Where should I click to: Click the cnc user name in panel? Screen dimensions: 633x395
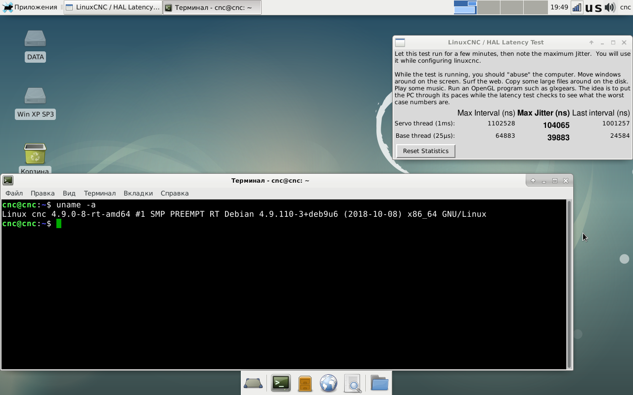tap(625, 7)
